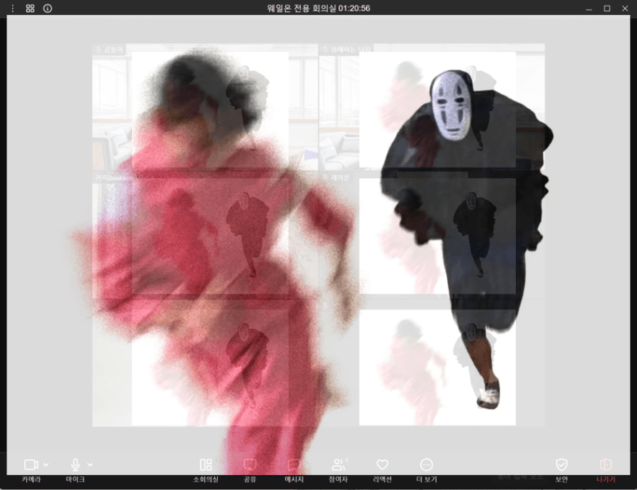The image size is (637, 490).
Task: Click the meeting title 웨일온 전용 회의실
Action: (302, 8)
